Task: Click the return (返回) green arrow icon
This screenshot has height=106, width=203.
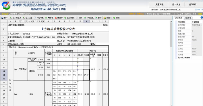Action: [x=114, y=18]
